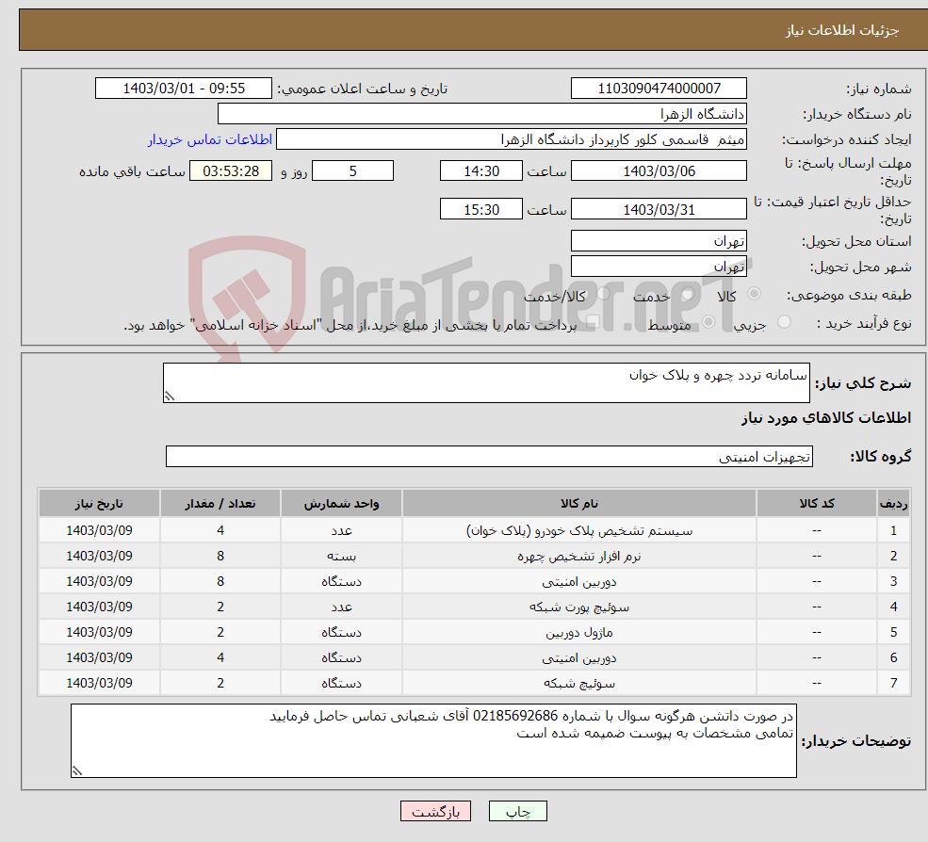This screenshot has height=842, width=928.
Task: Click row number 7 cell
Action: pos(894,684)
